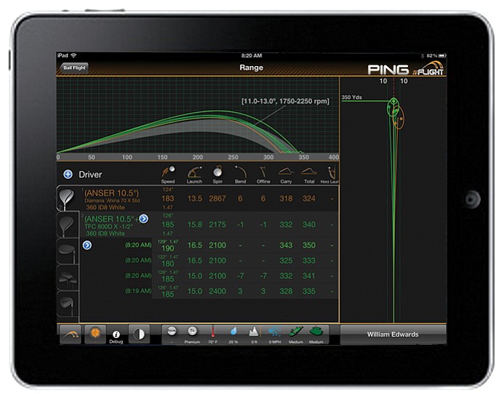Toggle the half-circle contrast mode

pos(139,334)
